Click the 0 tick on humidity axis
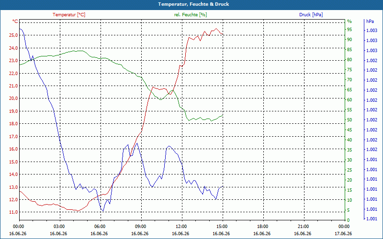 pyautogui.click(x=349, y=220)
